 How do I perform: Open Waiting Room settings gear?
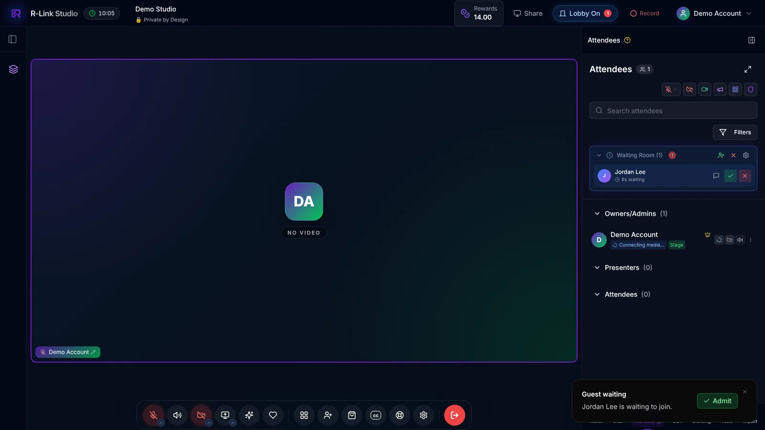pos(746,155)
